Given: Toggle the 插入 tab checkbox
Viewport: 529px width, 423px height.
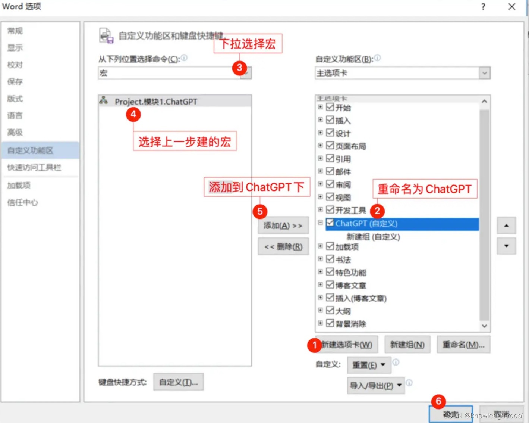Looking at the screenshot, I should coord(330,120).
